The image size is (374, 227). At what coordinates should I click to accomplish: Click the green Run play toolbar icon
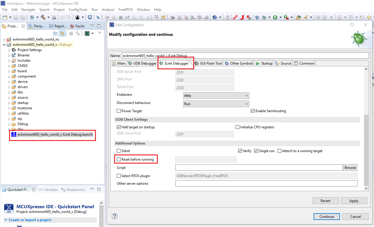275,17
